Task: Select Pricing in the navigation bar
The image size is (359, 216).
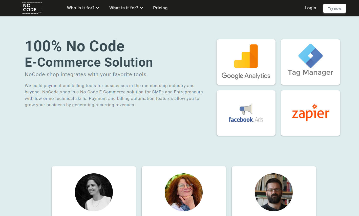Action: pos(160,8)
